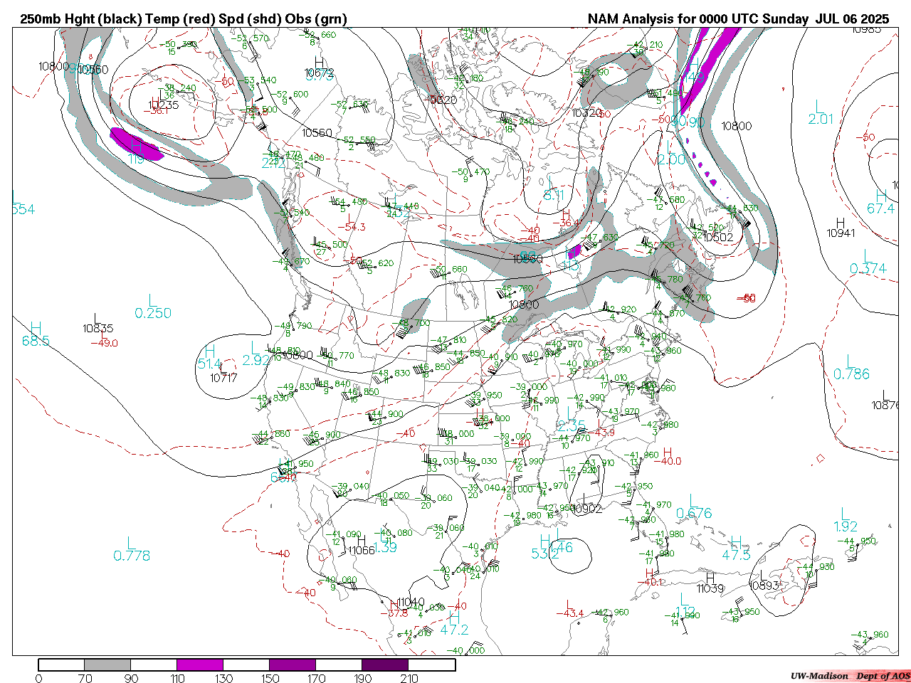The height and width of the screenshot is (683, 911).
Task: Click the cyan L 1.92 marker
Action: point(846,521)
